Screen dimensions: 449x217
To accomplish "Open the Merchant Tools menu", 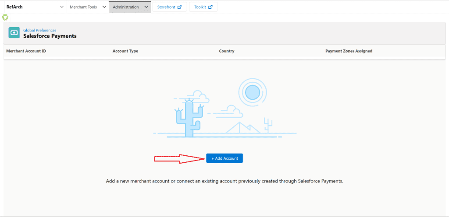I will point(83,7).
